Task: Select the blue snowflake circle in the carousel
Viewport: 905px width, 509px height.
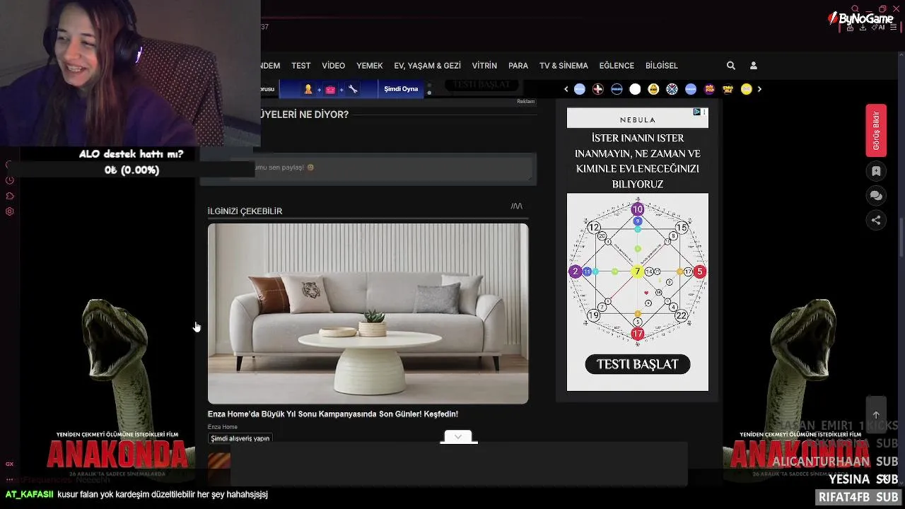Action: [672, 89]
